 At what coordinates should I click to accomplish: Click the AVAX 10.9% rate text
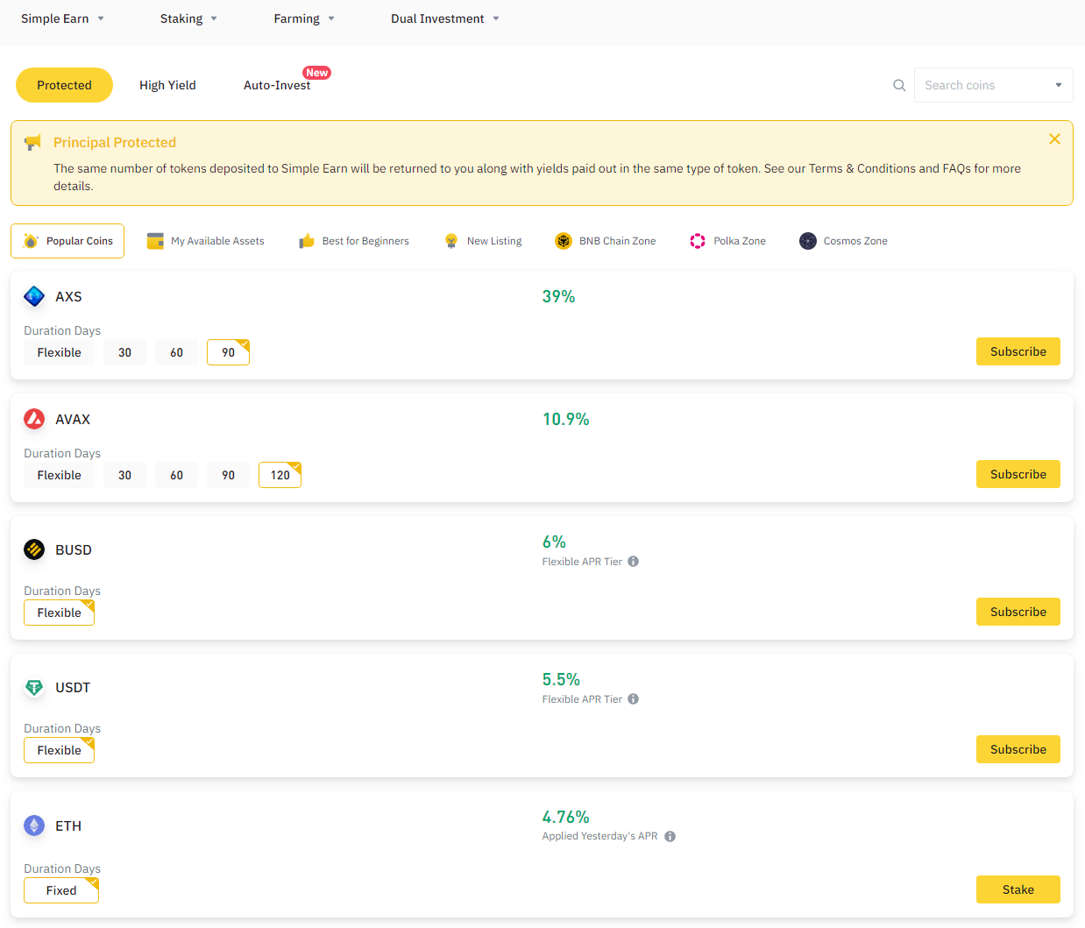coord(565,419)
